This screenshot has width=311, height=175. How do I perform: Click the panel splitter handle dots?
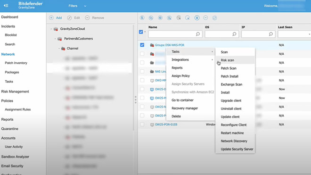pyautogui.click(x=135, y=100)
